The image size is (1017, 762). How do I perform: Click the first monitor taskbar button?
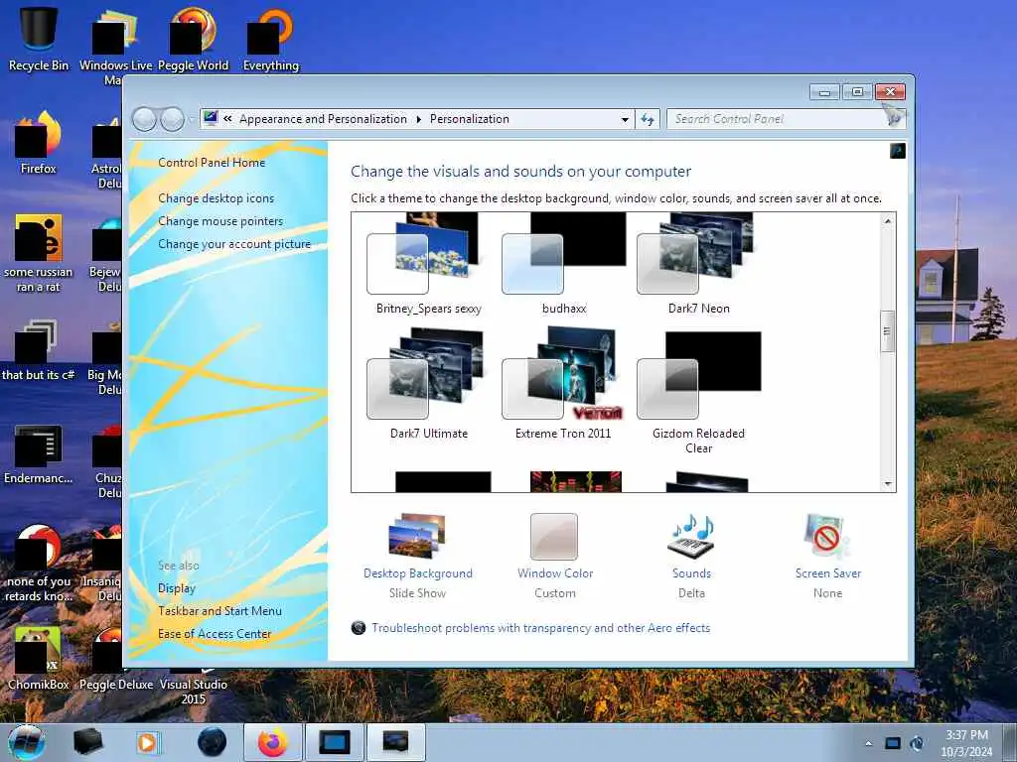point(335,742)
